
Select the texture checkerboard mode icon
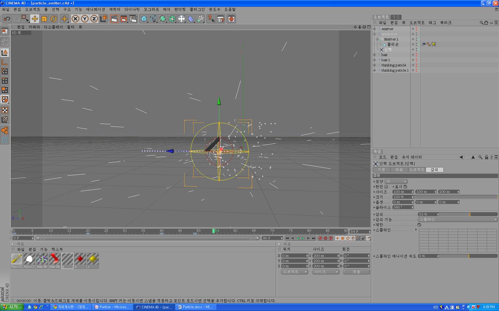click(5, 110)
